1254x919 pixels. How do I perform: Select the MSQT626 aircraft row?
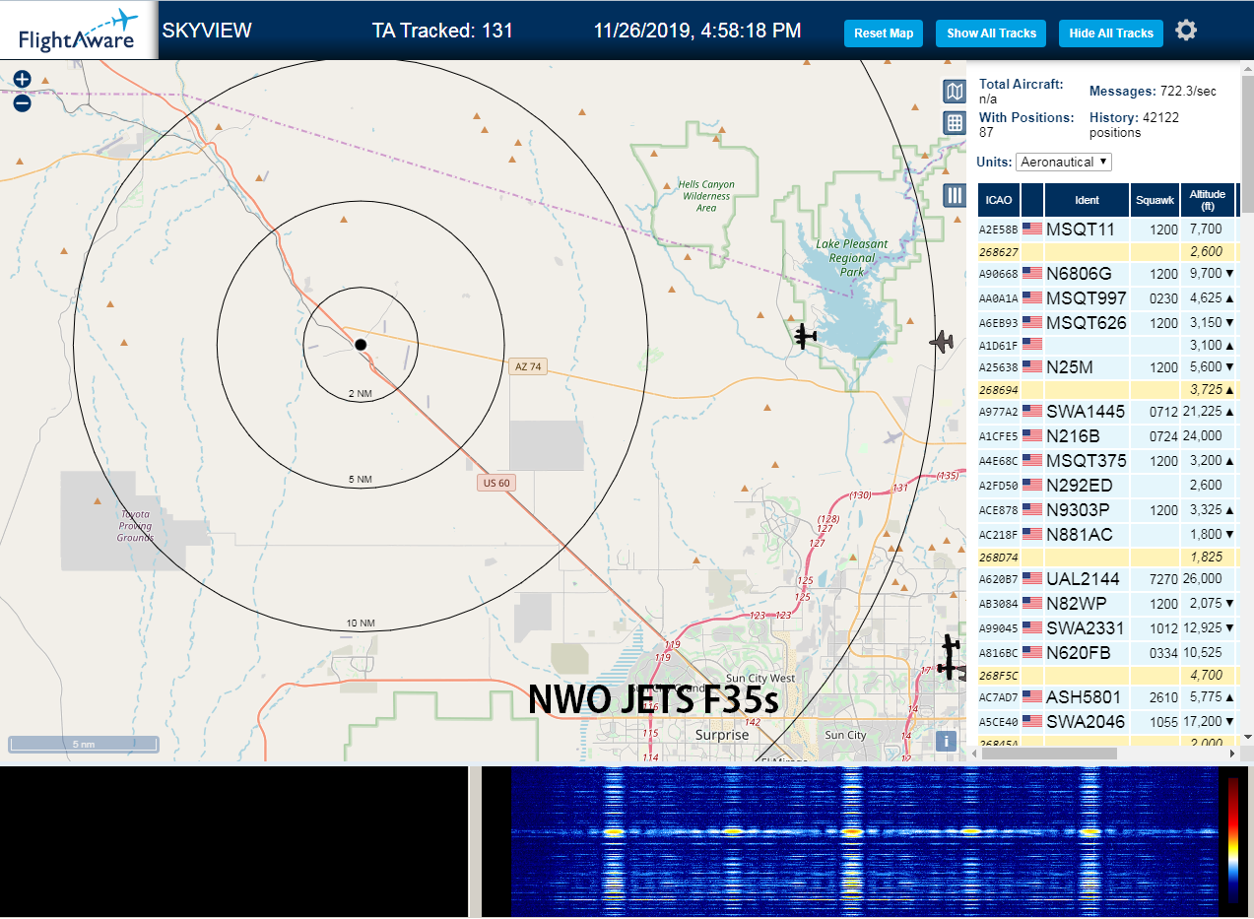click(x=1107, y=322)
